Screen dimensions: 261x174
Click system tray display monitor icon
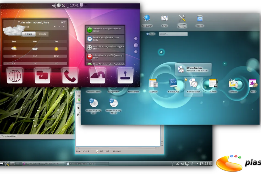point(187,164)
